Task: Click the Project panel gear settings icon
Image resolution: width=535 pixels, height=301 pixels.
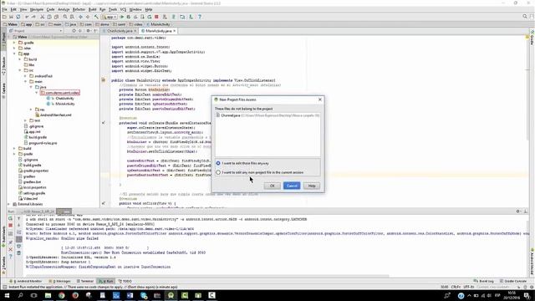Action: pyautogui.click(x=88, y=31)
